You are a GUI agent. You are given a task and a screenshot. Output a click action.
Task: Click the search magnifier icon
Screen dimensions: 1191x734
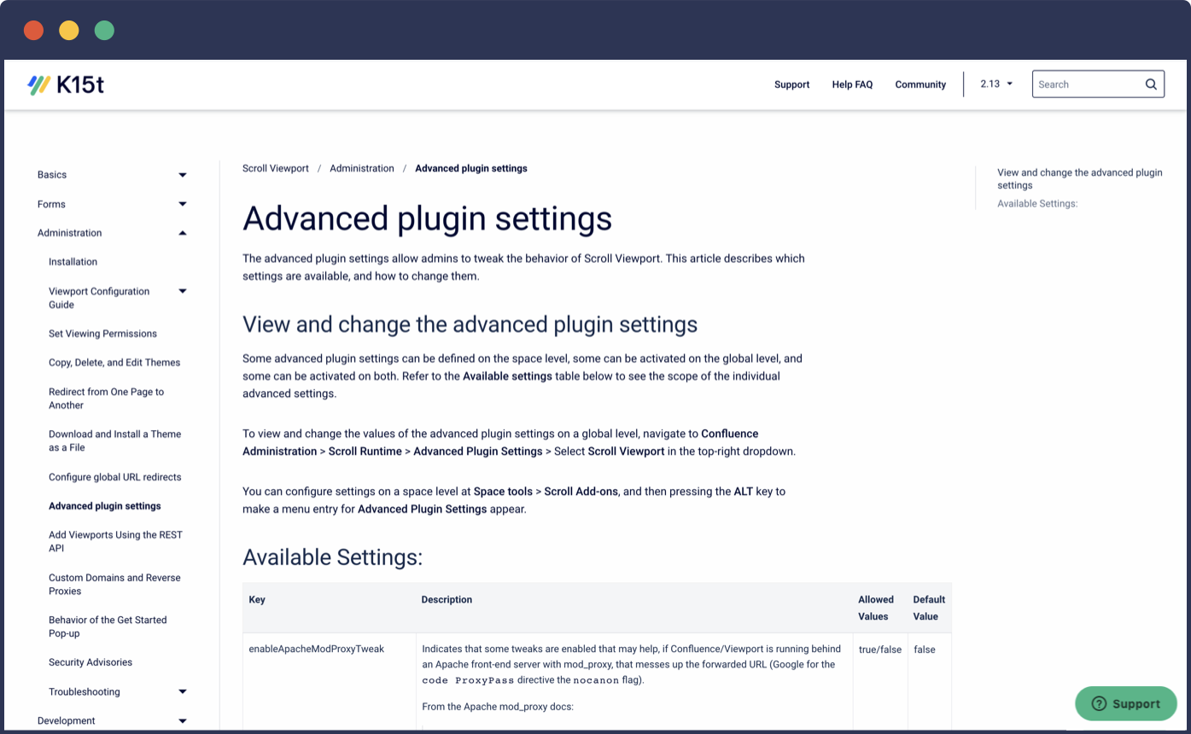[x=1151, y=84]
